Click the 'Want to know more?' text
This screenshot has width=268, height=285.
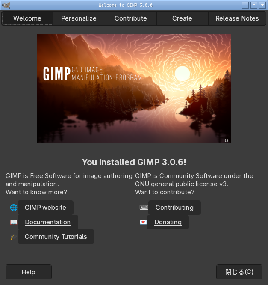[x=36, y=192]
